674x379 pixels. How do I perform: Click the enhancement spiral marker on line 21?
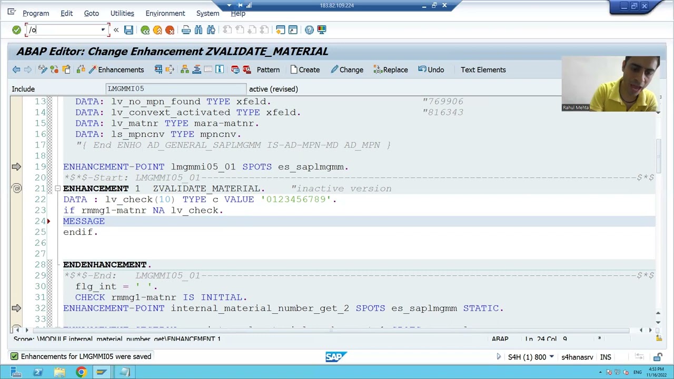pyautogui.click(x=16, y=188)
